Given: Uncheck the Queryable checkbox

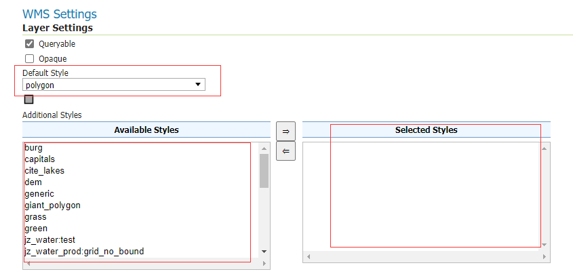Looking at the screenshot, I should point(30,44).
